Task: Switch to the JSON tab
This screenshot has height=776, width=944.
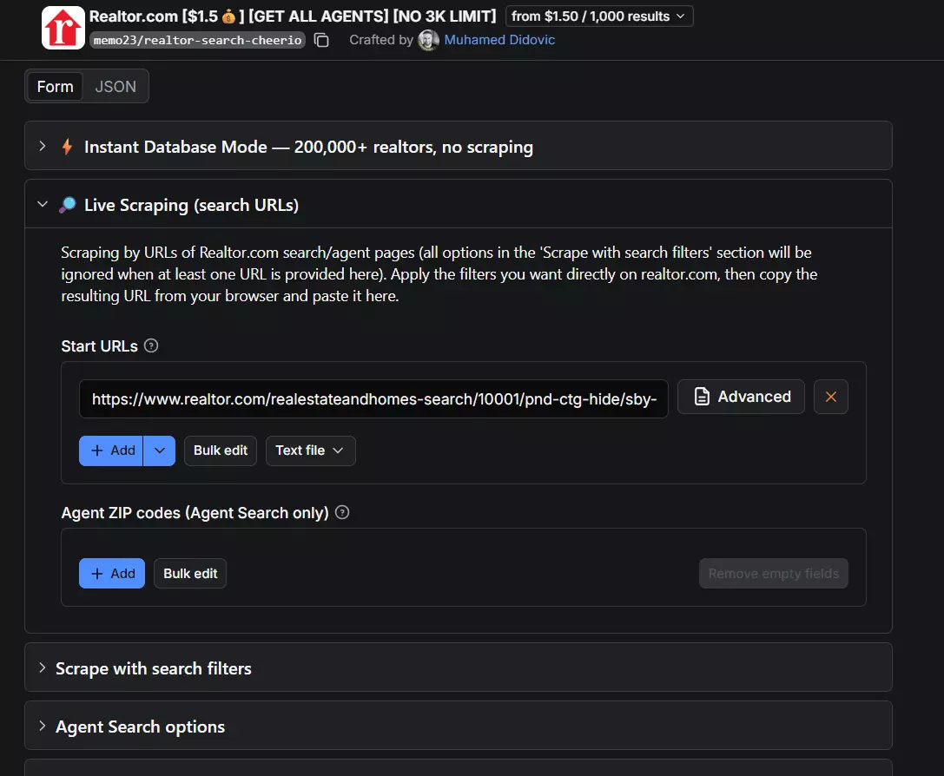Action: click(116, 87)
